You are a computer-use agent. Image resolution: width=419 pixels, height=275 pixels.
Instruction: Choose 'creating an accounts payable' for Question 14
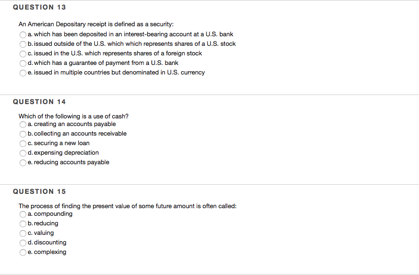[x=22, y=124]
